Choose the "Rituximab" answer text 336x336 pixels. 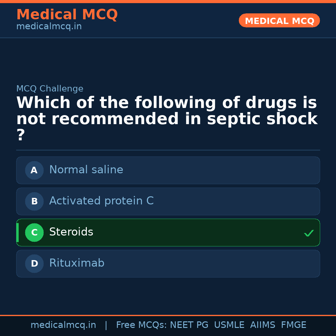pos(77,263)
